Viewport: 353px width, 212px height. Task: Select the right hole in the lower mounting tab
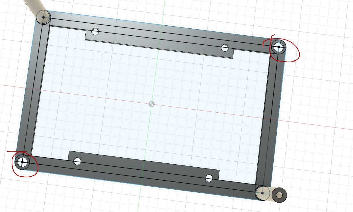[209, 178]
